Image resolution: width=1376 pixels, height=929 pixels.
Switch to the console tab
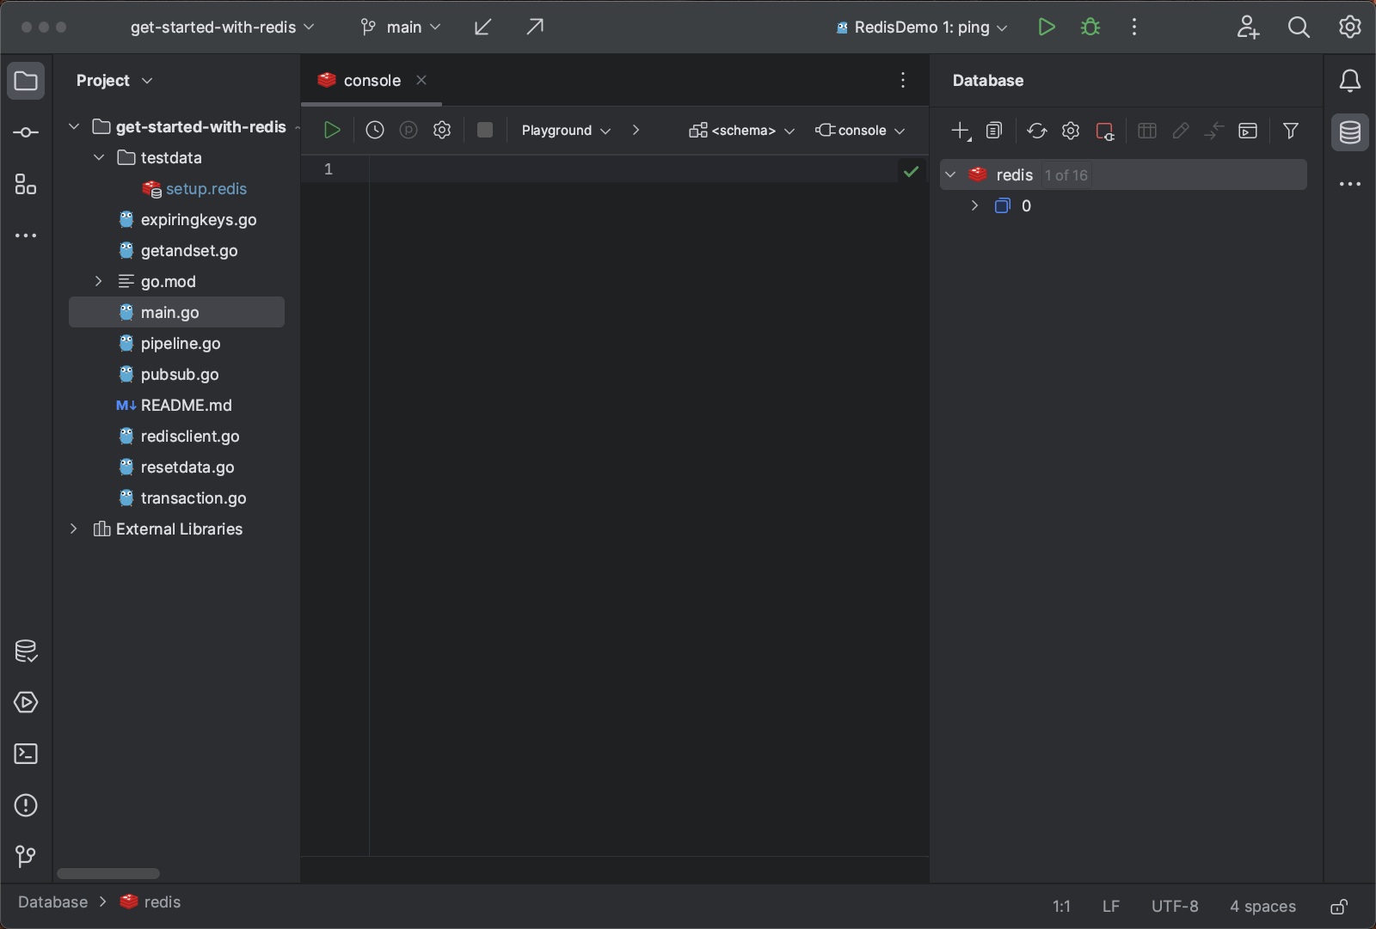[x=372, y=80]
